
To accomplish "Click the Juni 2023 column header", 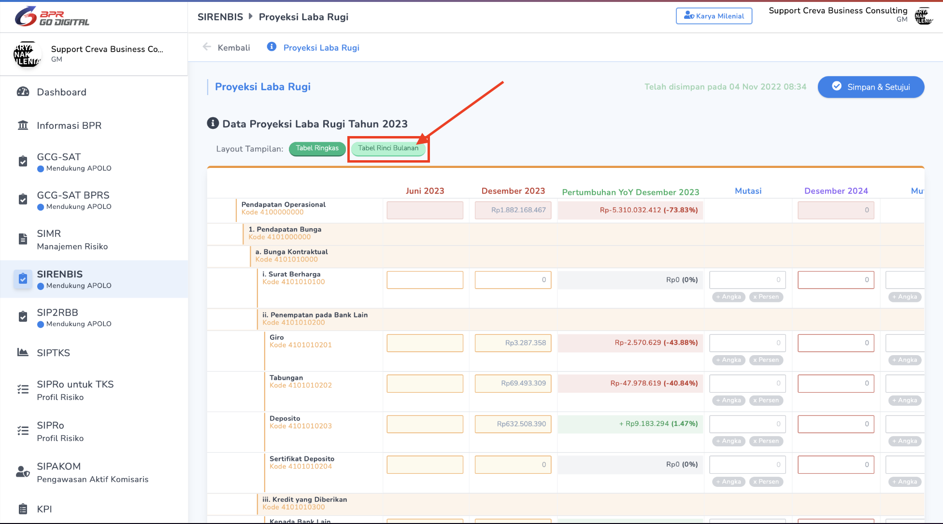I will pyautogui.click(x=425, y=191).
